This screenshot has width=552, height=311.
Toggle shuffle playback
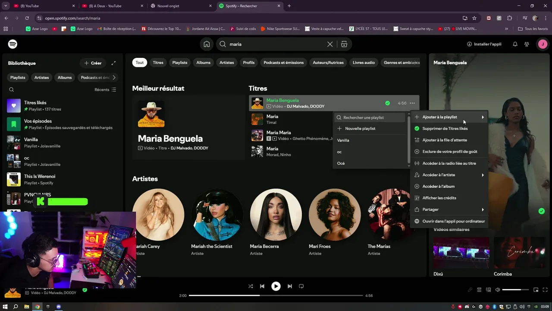[251, 286]
